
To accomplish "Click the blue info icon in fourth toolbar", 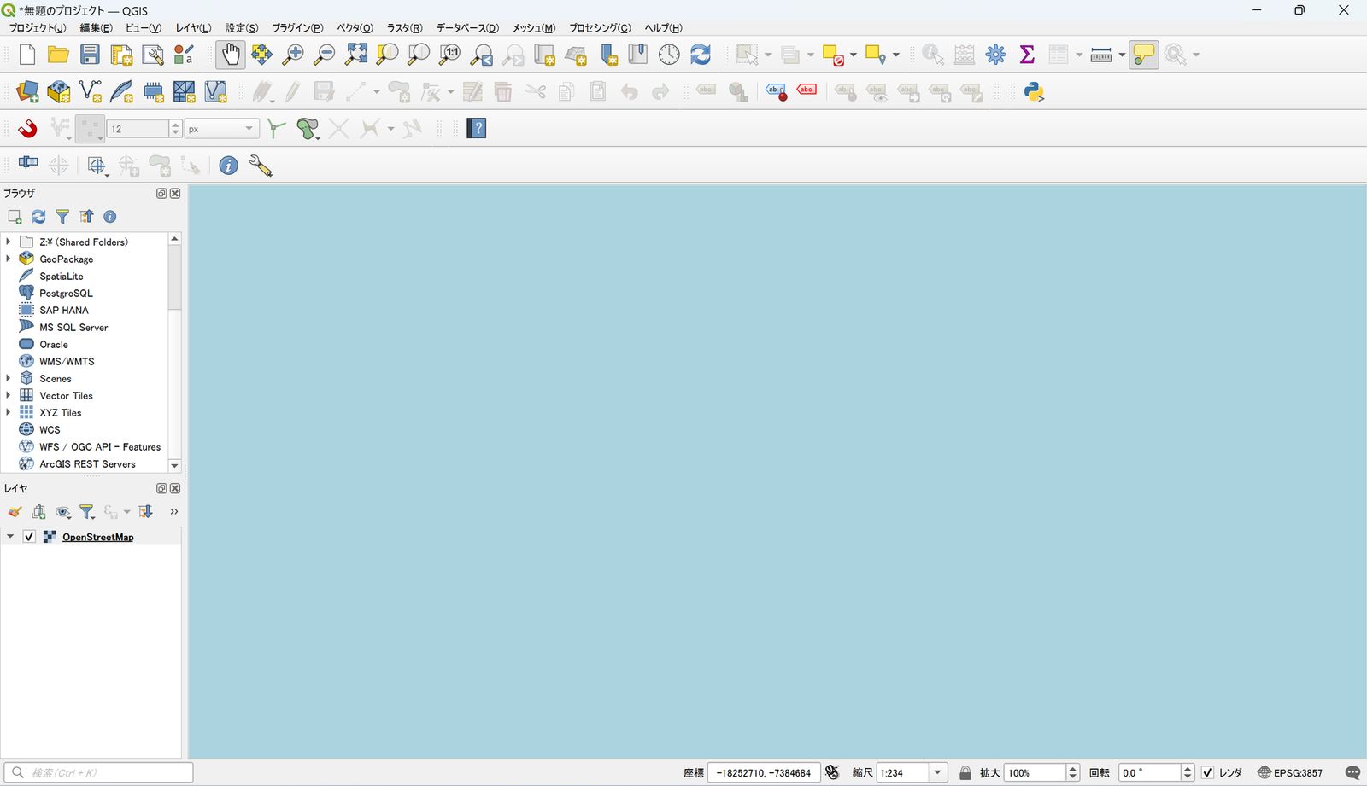I will pyautogui.click(x=228, y=166).
